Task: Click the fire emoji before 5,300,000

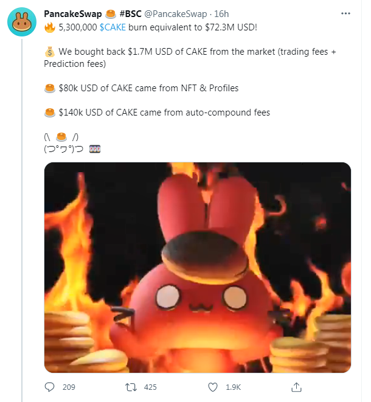Action: [x=50, y=27]
